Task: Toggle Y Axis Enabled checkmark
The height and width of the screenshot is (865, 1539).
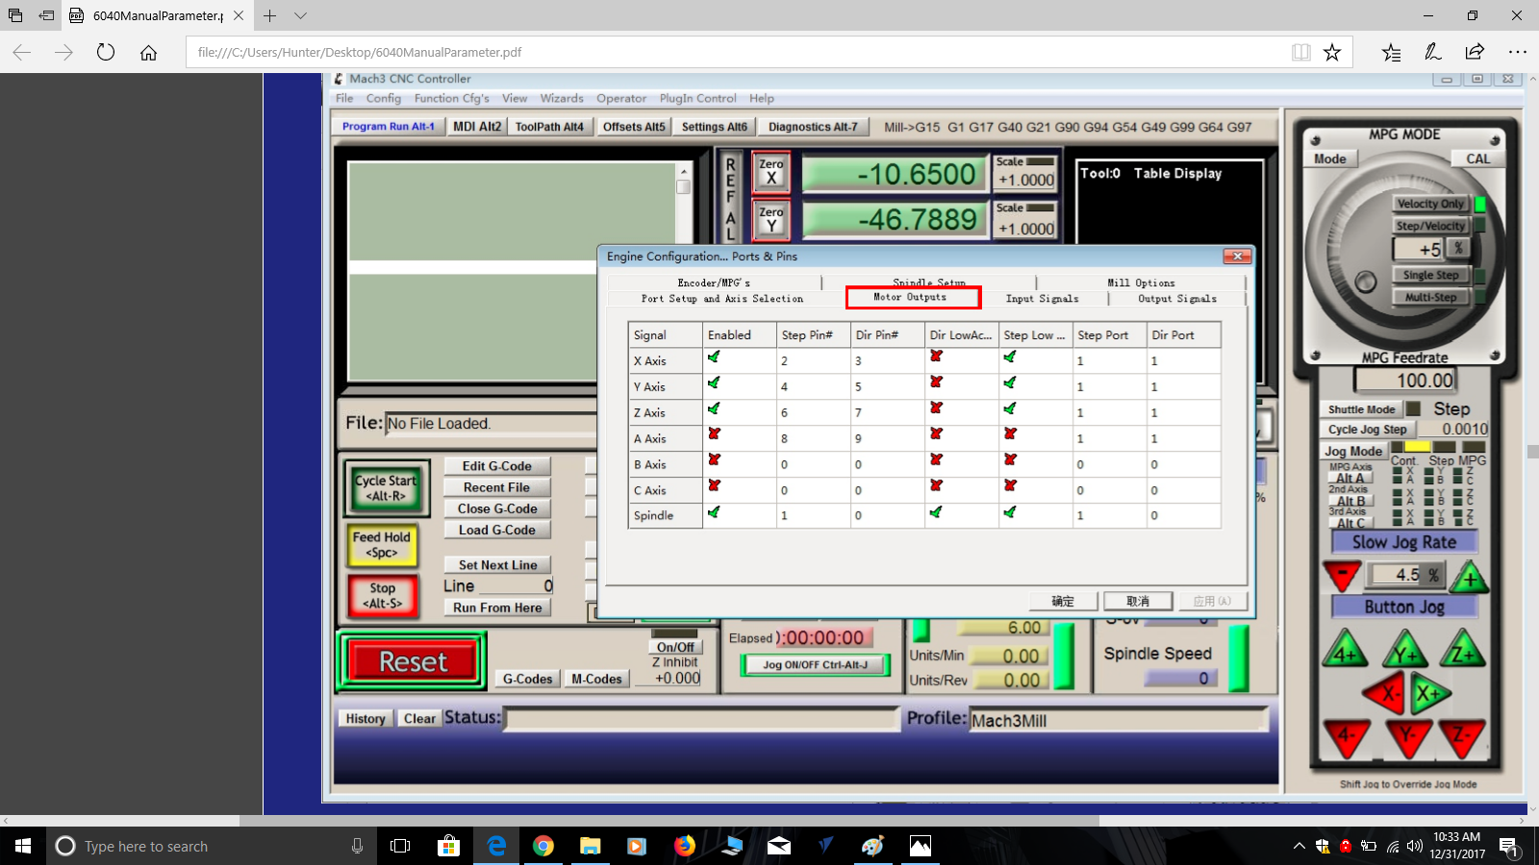Action: (x=714, y=383)
